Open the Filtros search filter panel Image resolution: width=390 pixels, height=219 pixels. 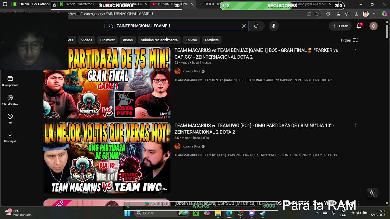tap(349, 40)
